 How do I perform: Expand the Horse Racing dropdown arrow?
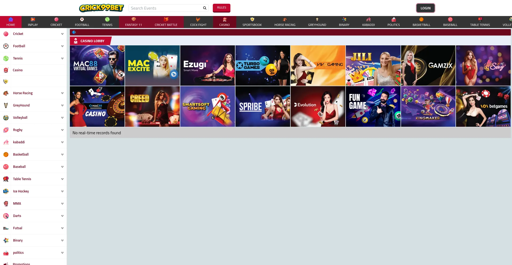click(x=62, y=93)
